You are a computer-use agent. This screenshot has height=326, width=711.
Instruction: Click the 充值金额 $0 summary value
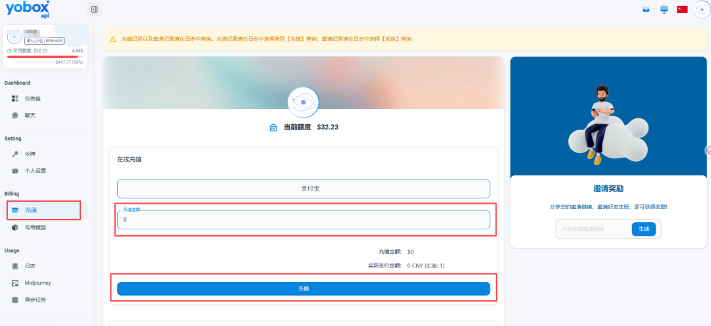coord(410,252)
